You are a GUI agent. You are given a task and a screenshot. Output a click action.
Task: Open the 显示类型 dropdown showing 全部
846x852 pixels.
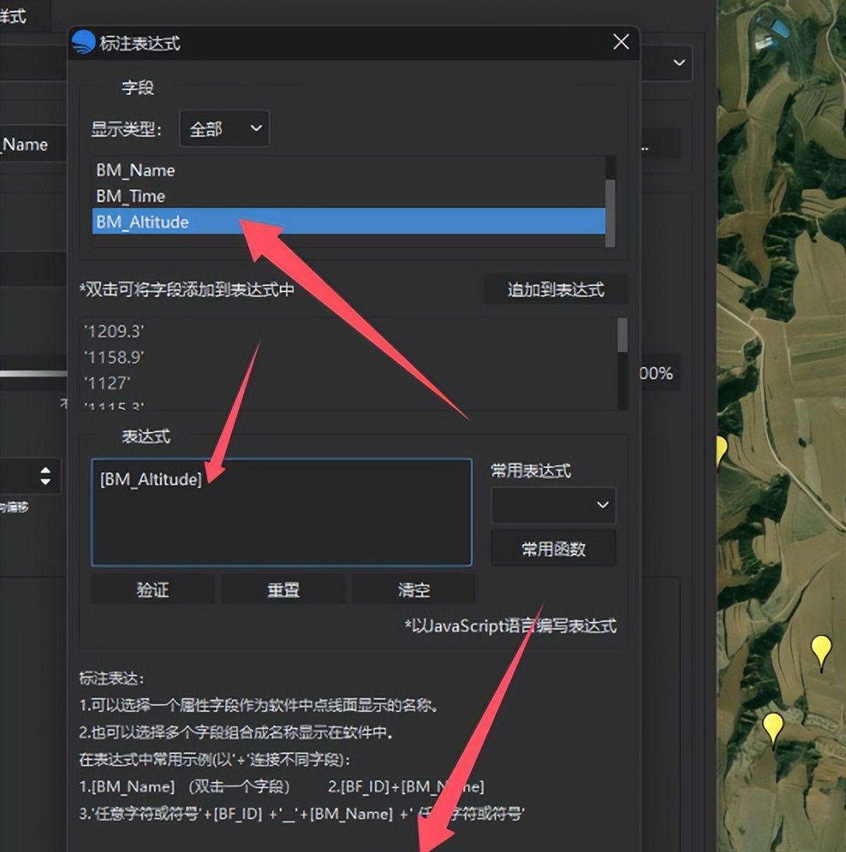coord(224,129)
